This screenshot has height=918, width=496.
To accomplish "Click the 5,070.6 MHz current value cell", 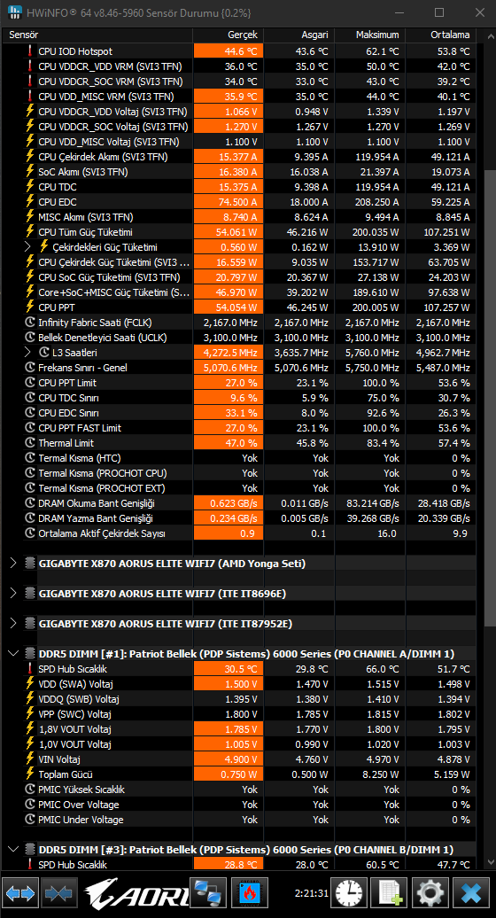I will point(229,368).
